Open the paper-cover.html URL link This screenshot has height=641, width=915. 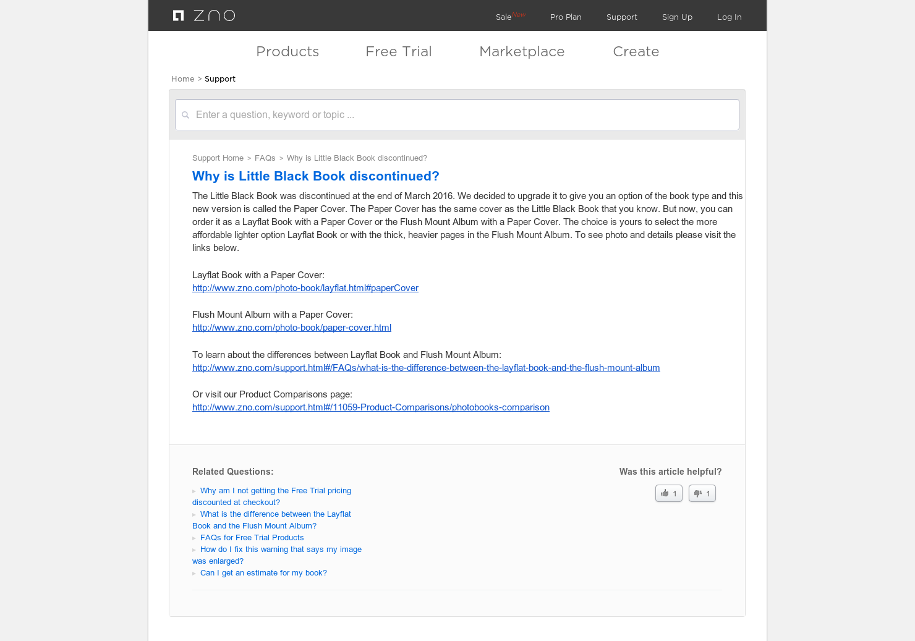pos(292,328)
